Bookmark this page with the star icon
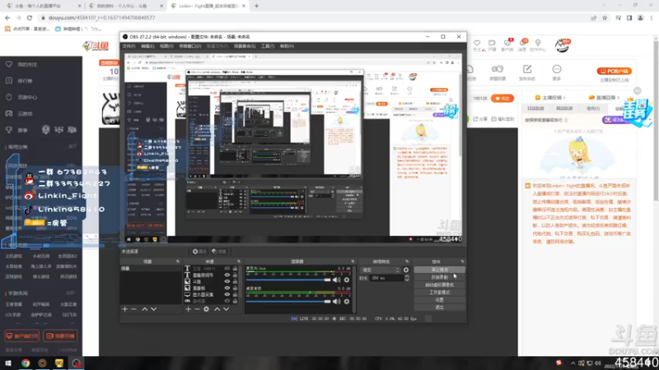 coord(605,17)
